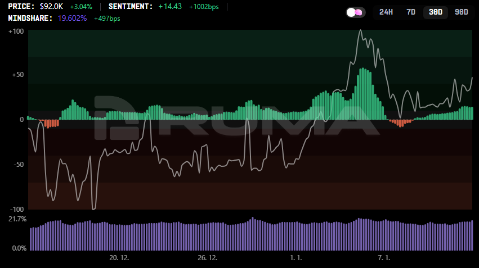Viewport: 479px width, 268px height.
Task: Switch to the 24H timeframe
Action: pyautogui.click(x=386, y=12)
